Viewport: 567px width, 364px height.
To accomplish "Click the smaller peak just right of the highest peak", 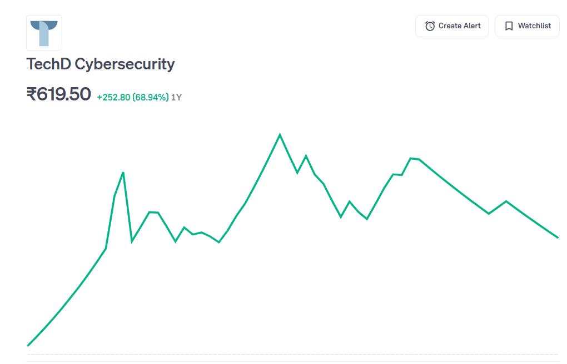I will [306, 156].
